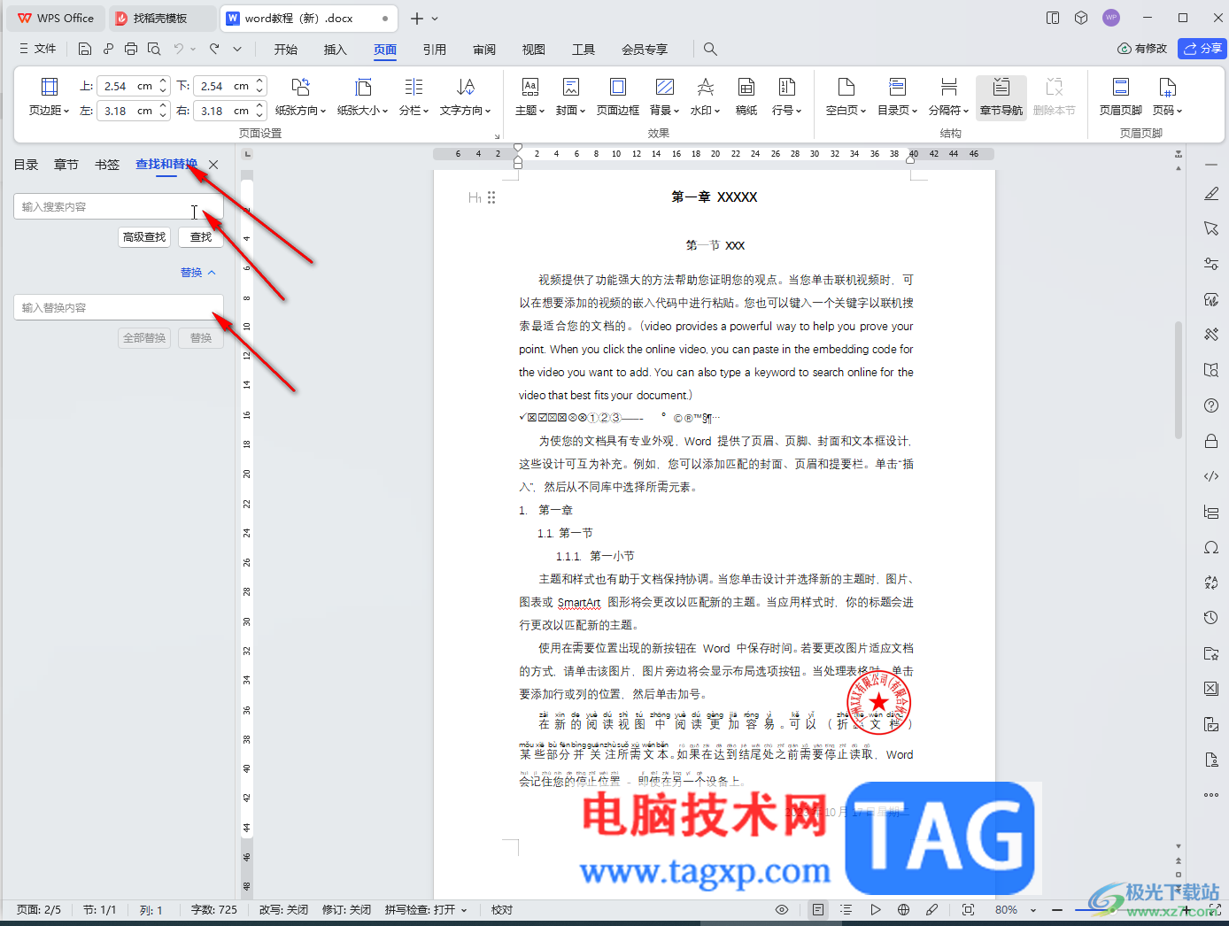This screenshot has width=1229, height=926.
Task: Go to the 视图 View tab
Action: coord(534,50)
